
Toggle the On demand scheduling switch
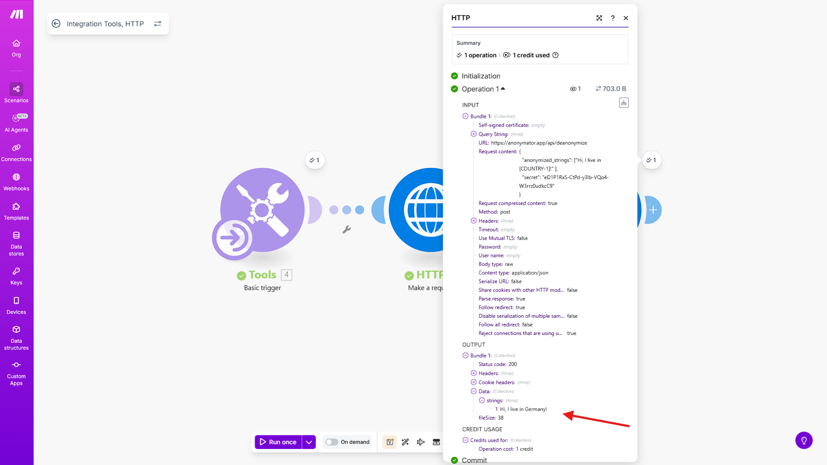point(332,442)
